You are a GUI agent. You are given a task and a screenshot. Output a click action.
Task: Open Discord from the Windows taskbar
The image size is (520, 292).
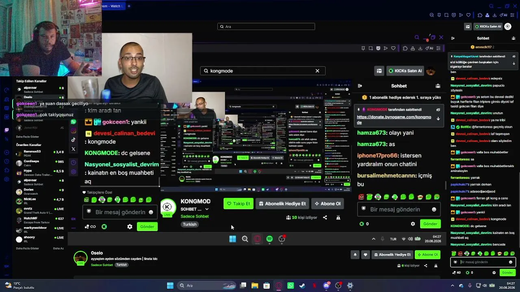tap(326, 286)
